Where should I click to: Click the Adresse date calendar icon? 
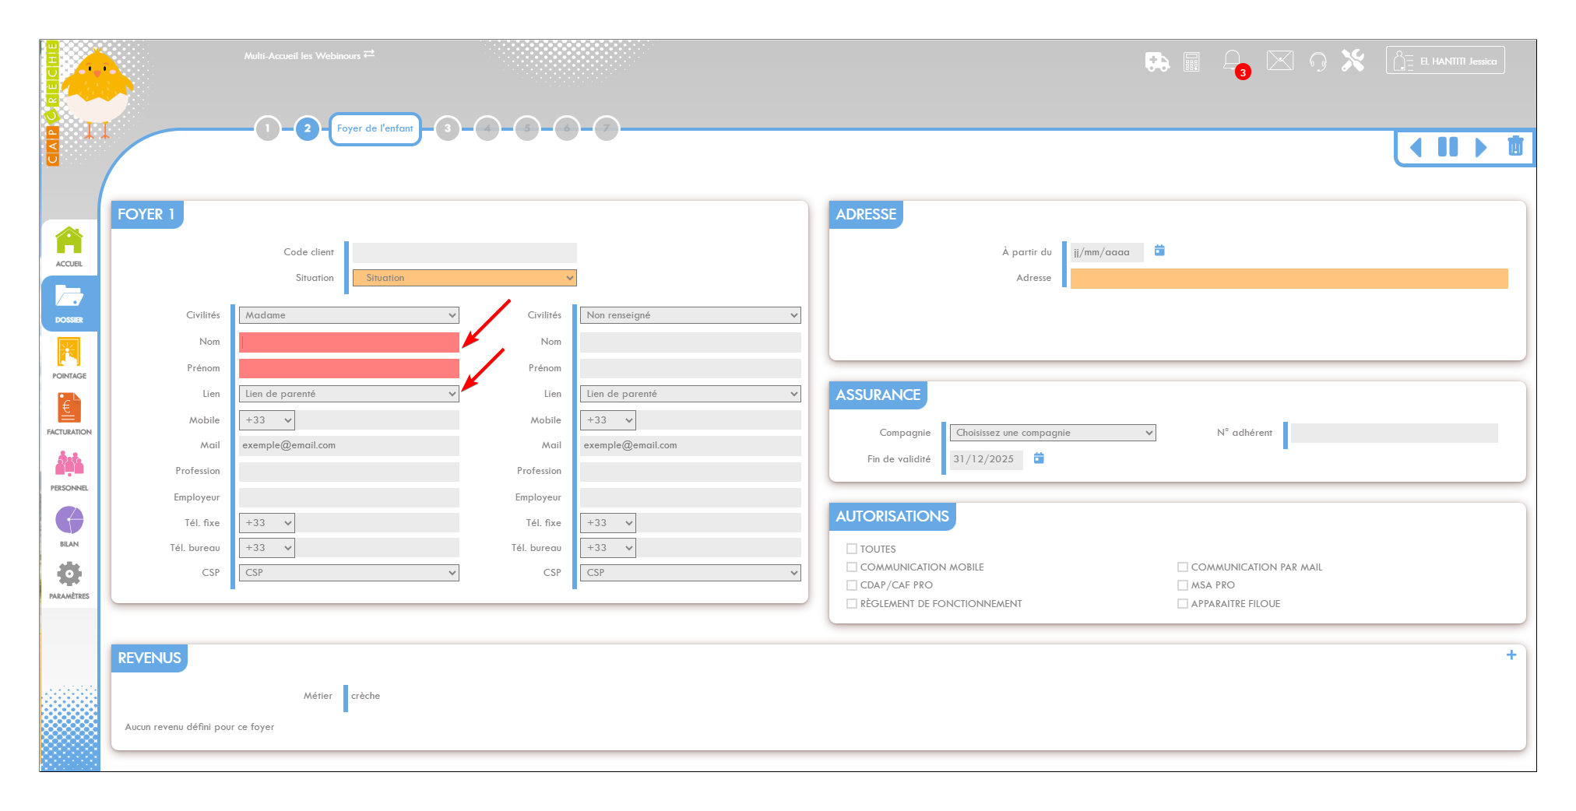pyautogui.click(x=1159, y=251)
